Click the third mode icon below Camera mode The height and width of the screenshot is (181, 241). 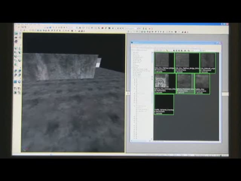(16, 41)
